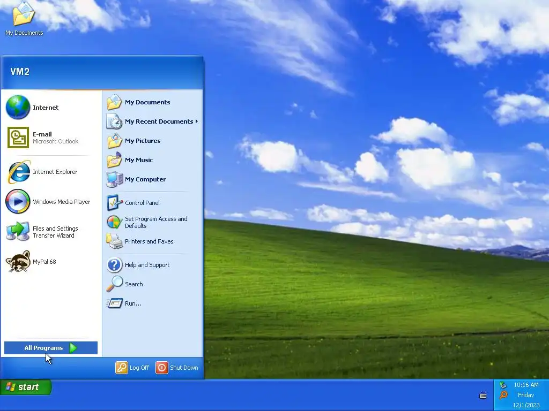Open the Control Panel icon
The image size is (549, 411).
[115, 203]
